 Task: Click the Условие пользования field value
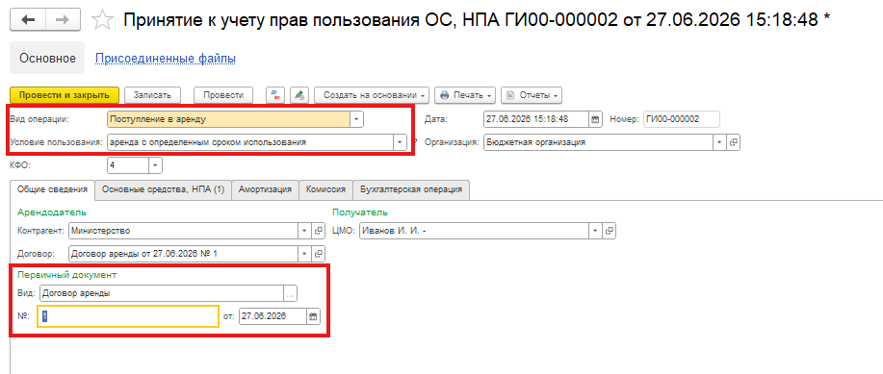click(250, 143)
